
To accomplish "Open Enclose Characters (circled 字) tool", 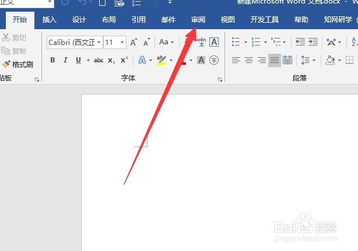I will tap(214, 60).
